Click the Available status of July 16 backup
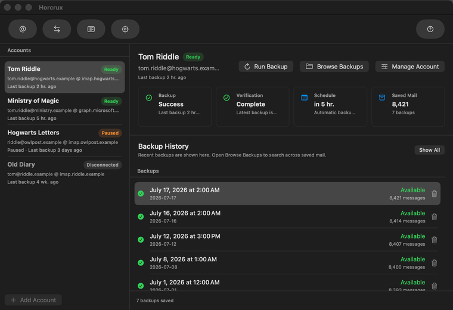Viewport: 453px width, 310px height. (412, 213)
